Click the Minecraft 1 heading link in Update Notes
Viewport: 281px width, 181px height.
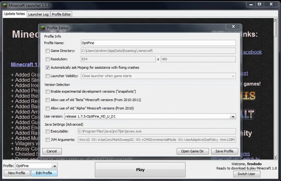24,65
